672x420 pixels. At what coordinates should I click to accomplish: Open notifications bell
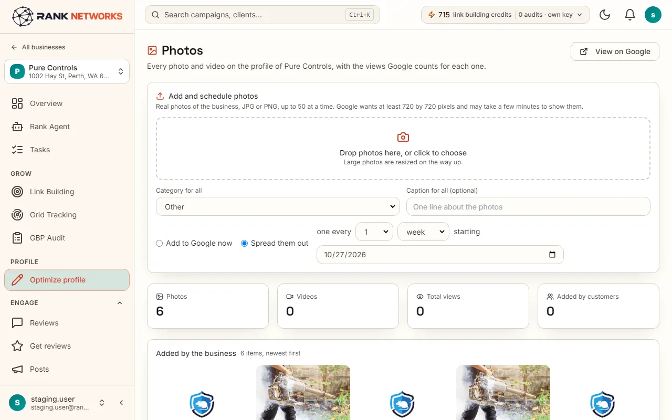(x=630, y=15)
